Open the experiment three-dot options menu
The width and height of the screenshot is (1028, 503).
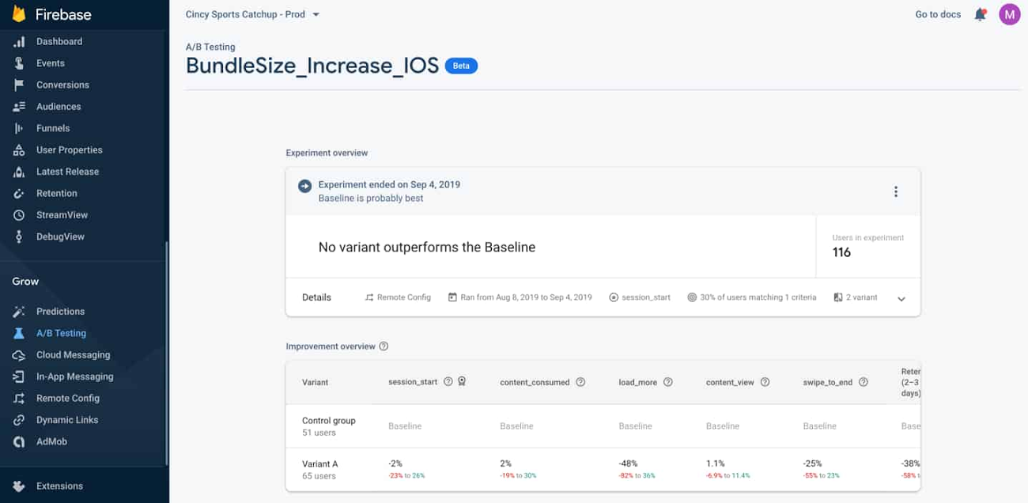click(x=895, y=191)
